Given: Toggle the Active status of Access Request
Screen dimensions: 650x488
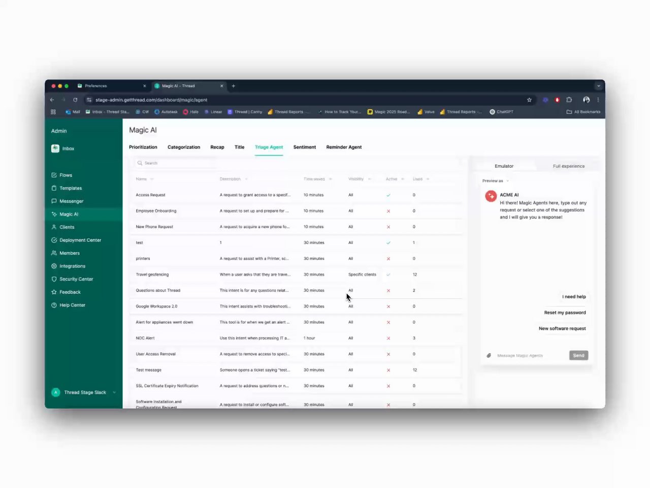Looking at the screenshot, I should coord(388,195).
